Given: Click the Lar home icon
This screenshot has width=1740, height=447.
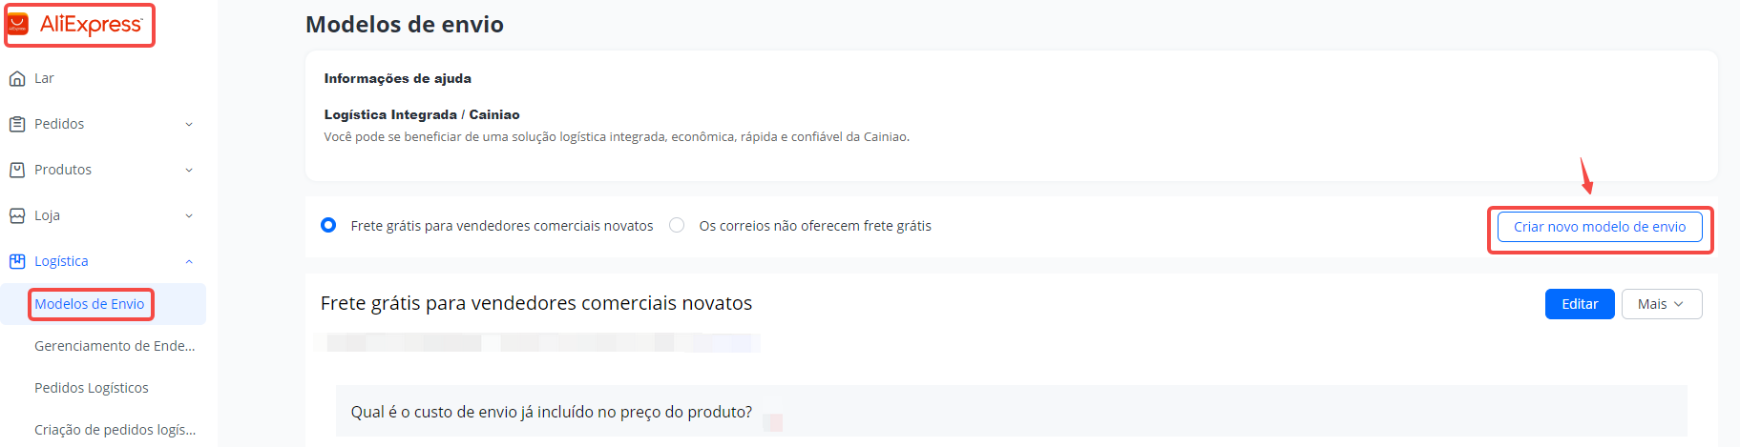Looking at the screenshot, I should tap(17, 78).
